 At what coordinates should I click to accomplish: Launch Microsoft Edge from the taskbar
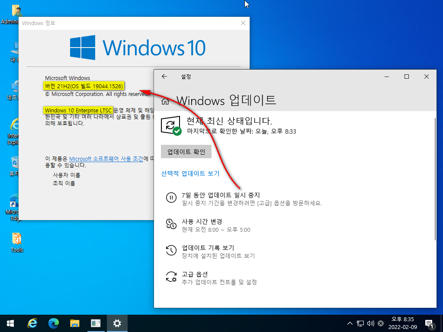coord(53,323)
